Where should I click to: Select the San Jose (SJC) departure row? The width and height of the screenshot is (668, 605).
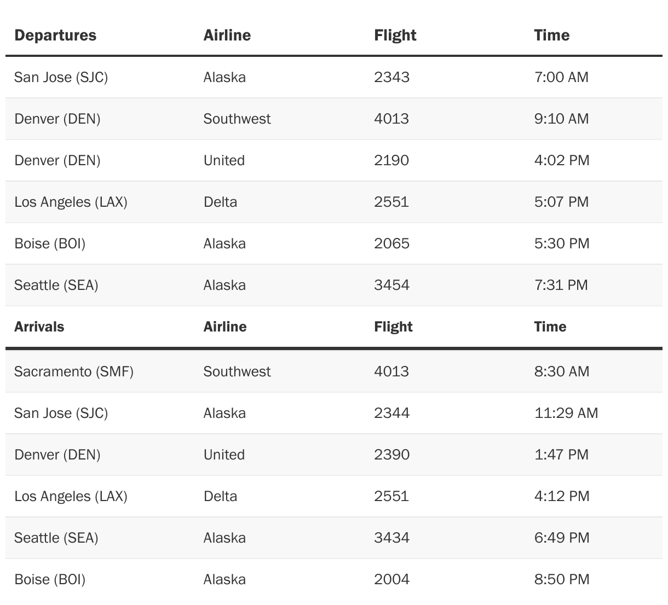pos(61,77)
